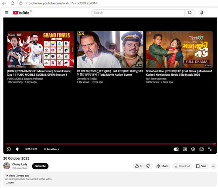Open Tada Movie Action Scene thumbnail

(110, 50)
